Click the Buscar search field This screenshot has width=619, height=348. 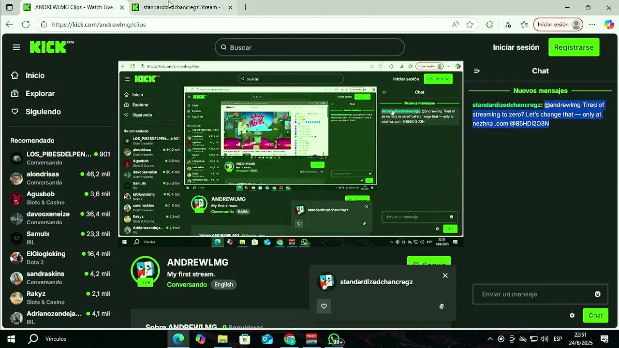(309, 47)
